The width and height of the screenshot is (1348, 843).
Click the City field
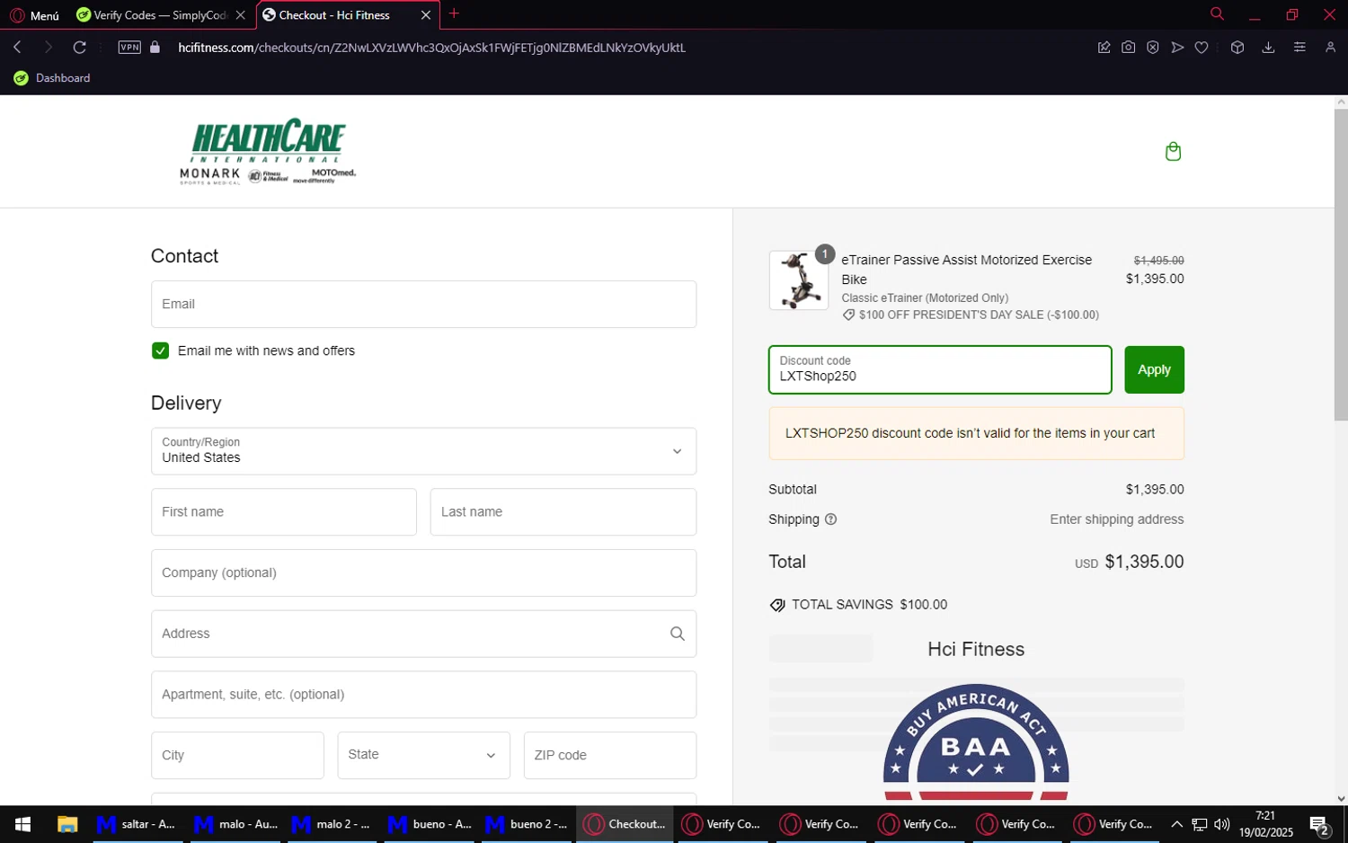[x=237, y=756]
